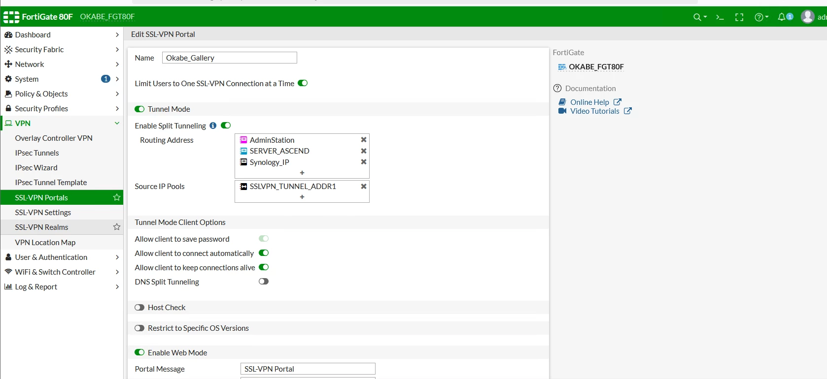Click the Log & Report chart icon
Screen dimensions: 827x379
point(8,286)
